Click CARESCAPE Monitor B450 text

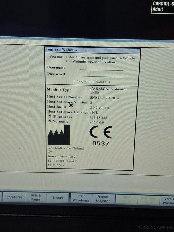(x=109, y=91)
